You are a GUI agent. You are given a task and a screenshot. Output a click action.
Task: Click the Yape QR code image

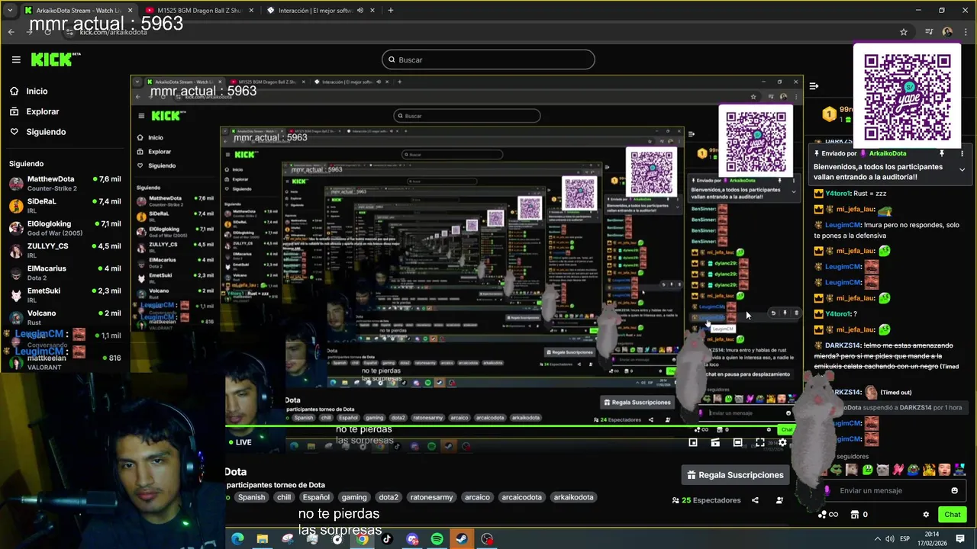(x=908, y=96)
